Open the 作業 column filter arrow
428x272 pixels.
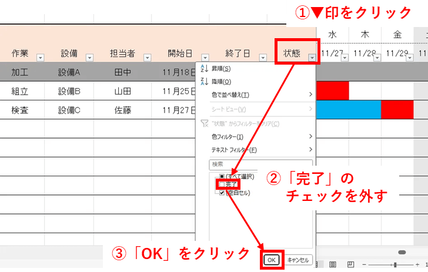(40, 58)
